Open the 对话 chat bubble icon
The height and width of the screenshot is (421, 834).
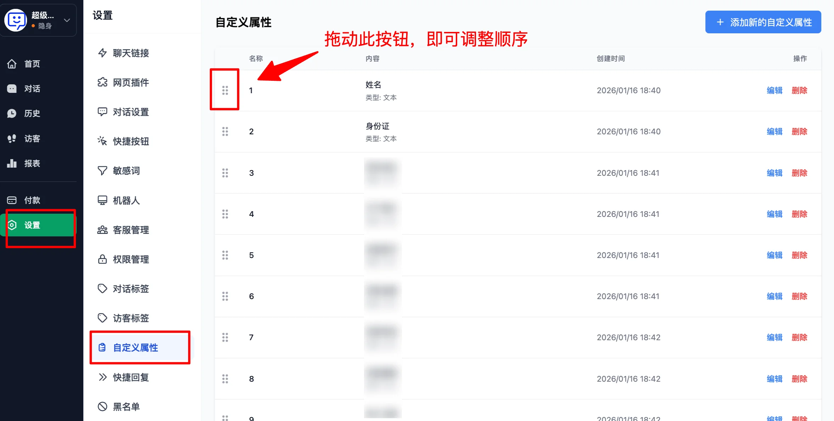12,89
